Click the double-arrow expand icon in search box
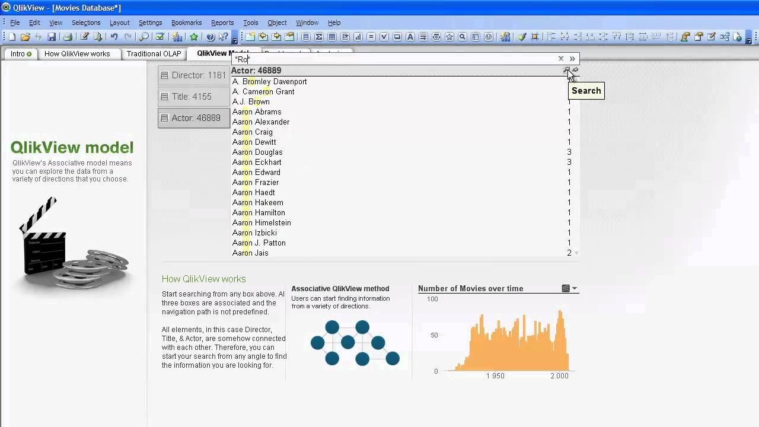The width and height of the screenshot is (759, 427). click(572, 59)
